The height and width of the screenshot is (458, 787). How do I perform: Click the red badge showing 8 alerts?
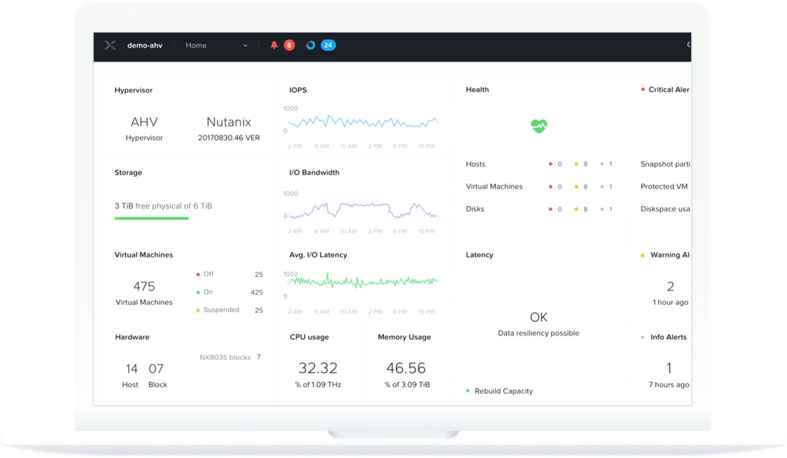289,45
